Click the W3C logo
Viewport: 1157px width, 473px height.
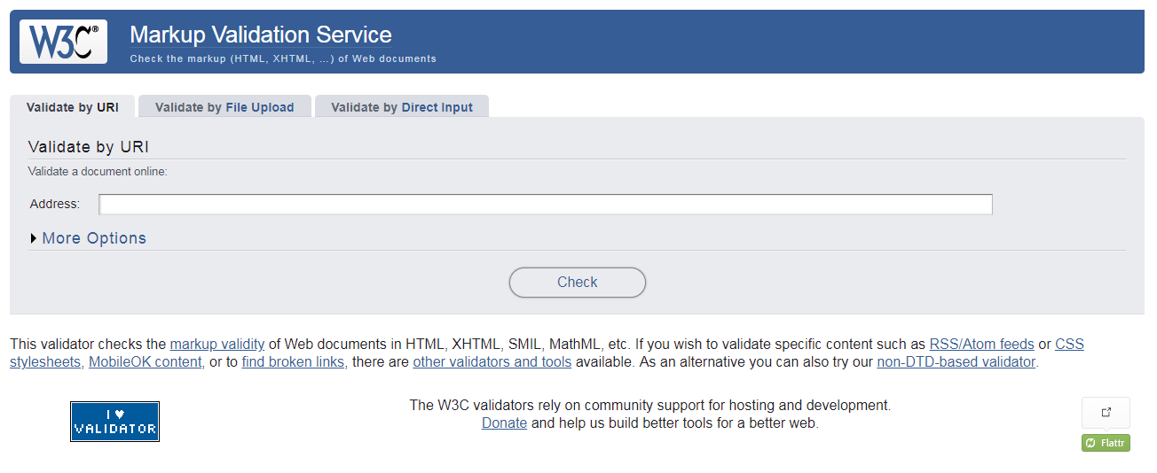coord(63,42)
